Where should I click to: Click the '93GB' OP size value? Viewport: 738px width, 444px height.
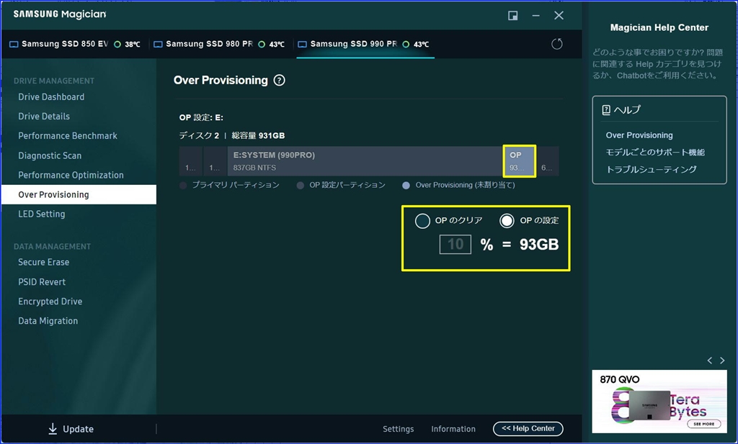pyautogui.click(x=539, y=245)
